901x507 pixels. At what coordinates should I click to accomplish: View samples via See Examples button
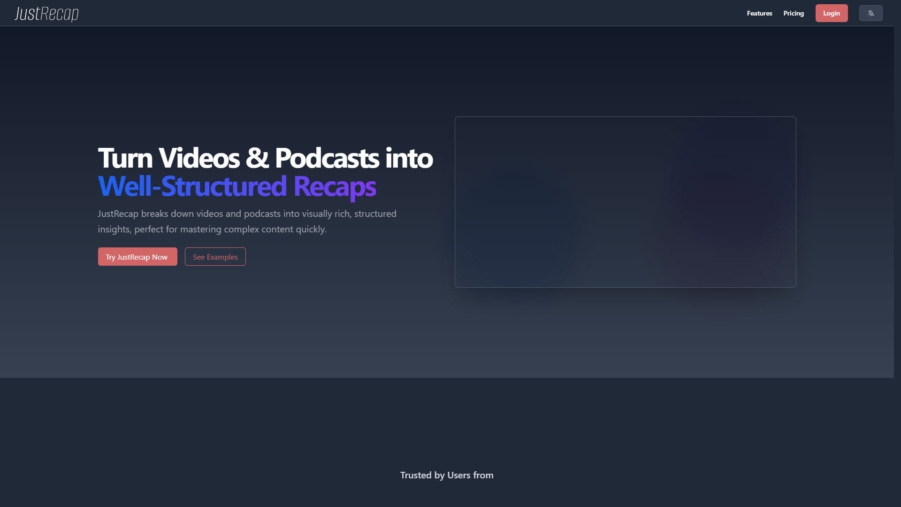click(x=215, y=257)
